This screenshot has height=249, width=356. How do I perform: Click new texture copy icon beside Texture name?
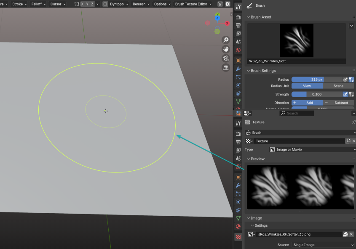(348, 141)
